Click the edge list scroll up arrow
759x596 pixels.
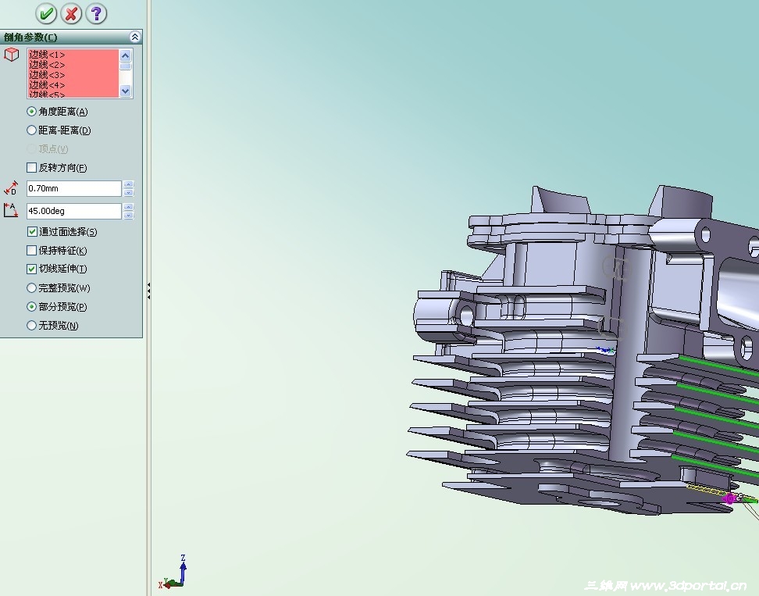pos(126,55)
